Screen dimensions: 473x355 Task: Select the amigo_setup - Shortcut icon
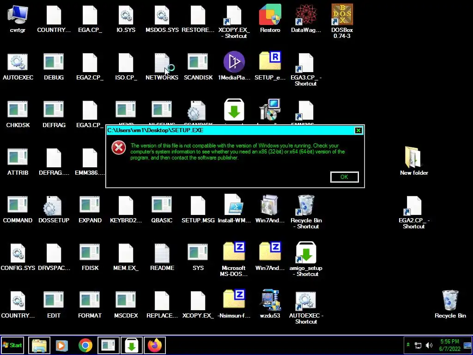coord(306,259)
